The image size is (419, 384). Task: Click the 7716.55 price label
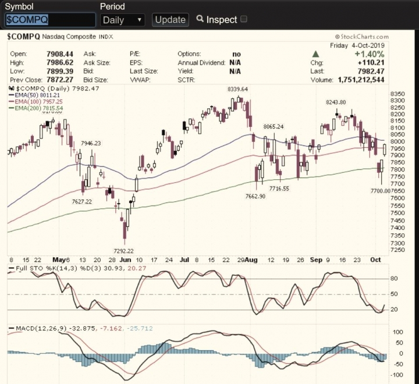(x=279, y=189)
